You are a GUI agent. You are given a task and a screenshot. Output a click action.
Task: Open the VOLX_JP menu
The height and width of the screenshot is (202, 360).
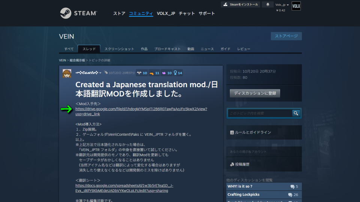(166, 13)
